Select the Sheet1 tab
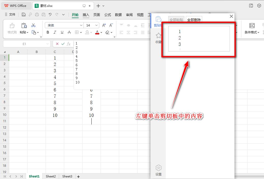 [x=34, y=176]
